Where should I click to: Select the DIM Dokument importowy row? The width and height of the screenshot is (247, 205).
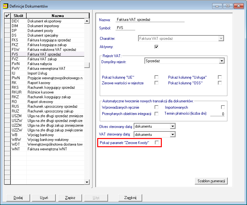(x=47, y=26)
